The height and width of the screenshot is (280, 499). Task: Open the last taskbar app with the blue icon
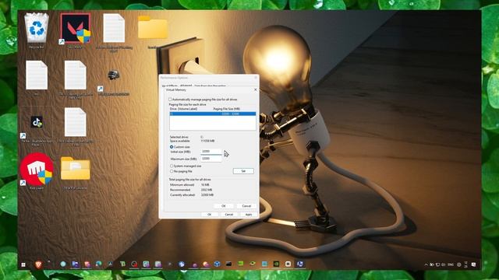click(299, 264)
